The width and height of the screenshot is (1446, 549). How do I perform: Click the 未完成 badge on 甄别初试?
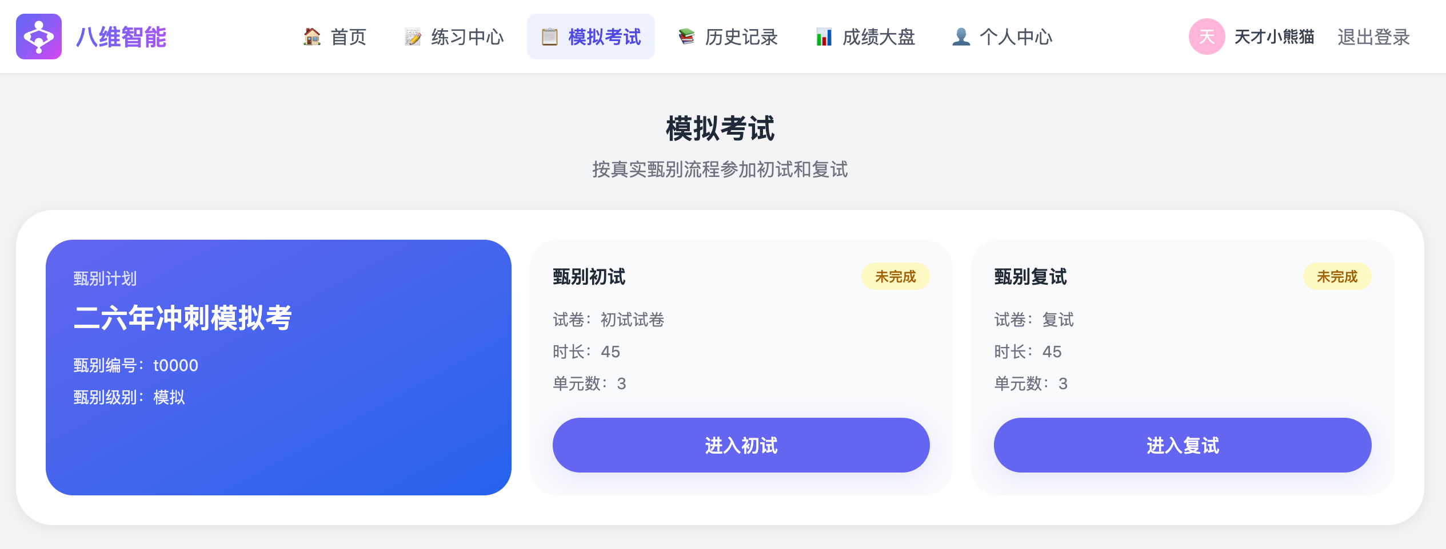(896, 276)
